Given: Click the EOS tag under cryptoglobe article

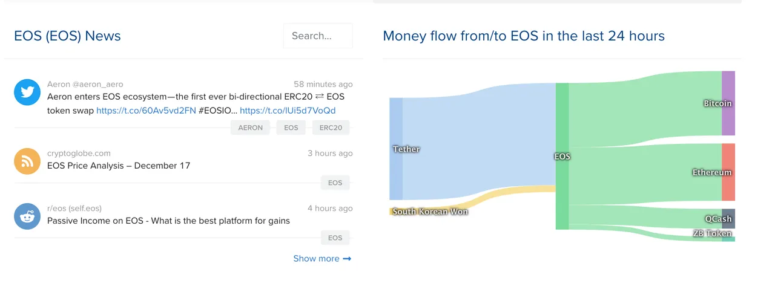Looking at the screenshot, I should click(x=335, y=183).
